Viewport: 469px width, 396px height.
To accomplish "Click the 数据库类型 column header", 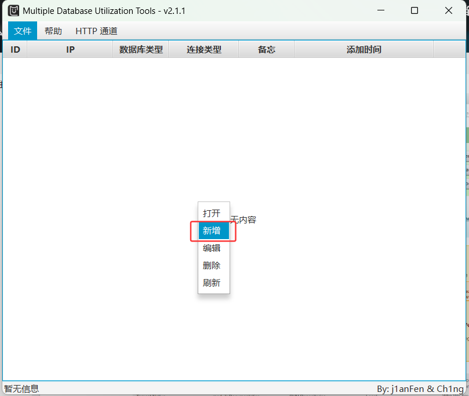I will point(140,50).
